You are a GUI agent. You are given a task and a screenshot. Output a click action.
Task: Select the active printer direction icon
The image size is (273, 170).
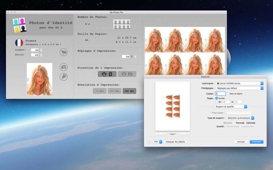click(x=107, y=74)
